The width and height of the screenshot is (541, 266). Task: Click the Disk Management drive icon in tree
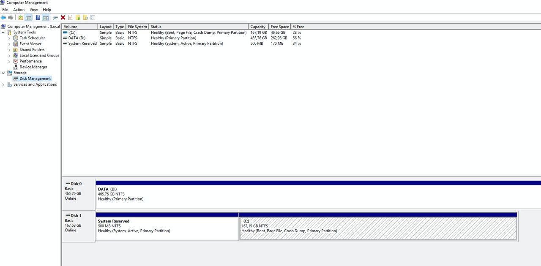coord(16,79)
